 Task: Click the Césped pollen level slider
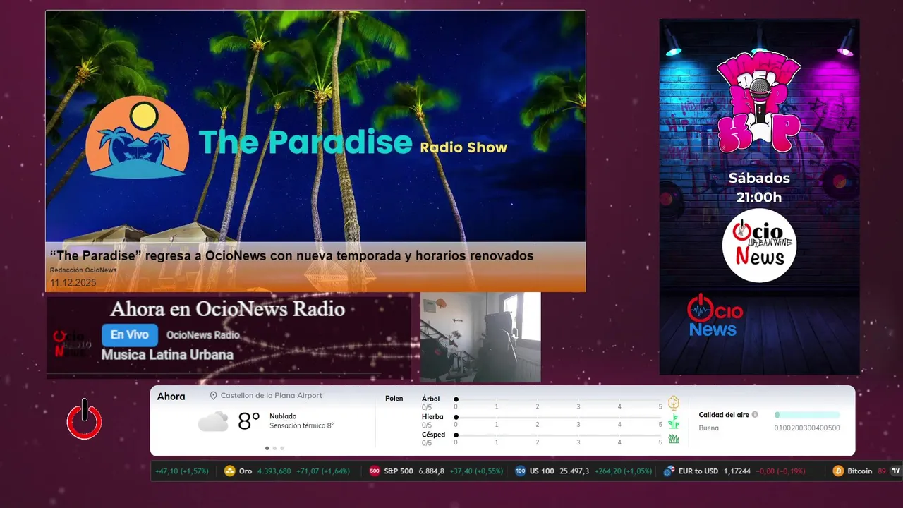558,435
